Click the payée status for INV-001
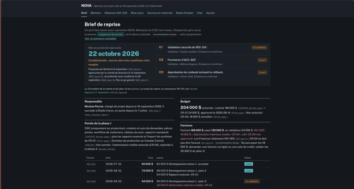 tap(249, 164)
